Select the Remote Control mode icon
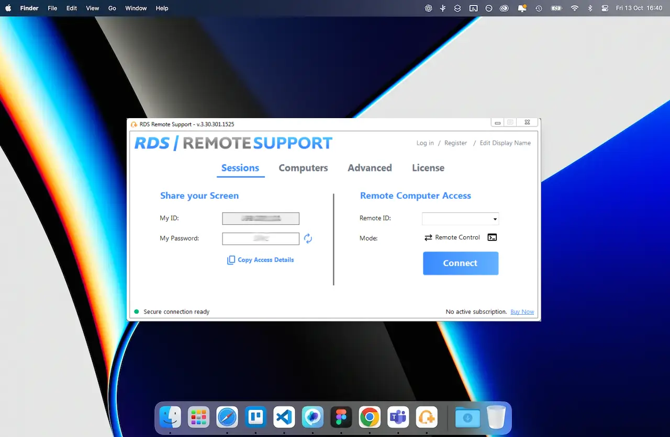The image size is (670, 437). coord(428,237)
